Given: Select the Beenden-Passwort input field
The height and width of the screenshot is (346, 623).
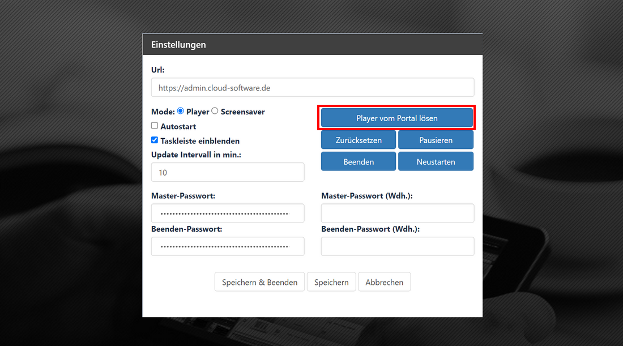Looking at the screenshot, I should tap(227, 246).
